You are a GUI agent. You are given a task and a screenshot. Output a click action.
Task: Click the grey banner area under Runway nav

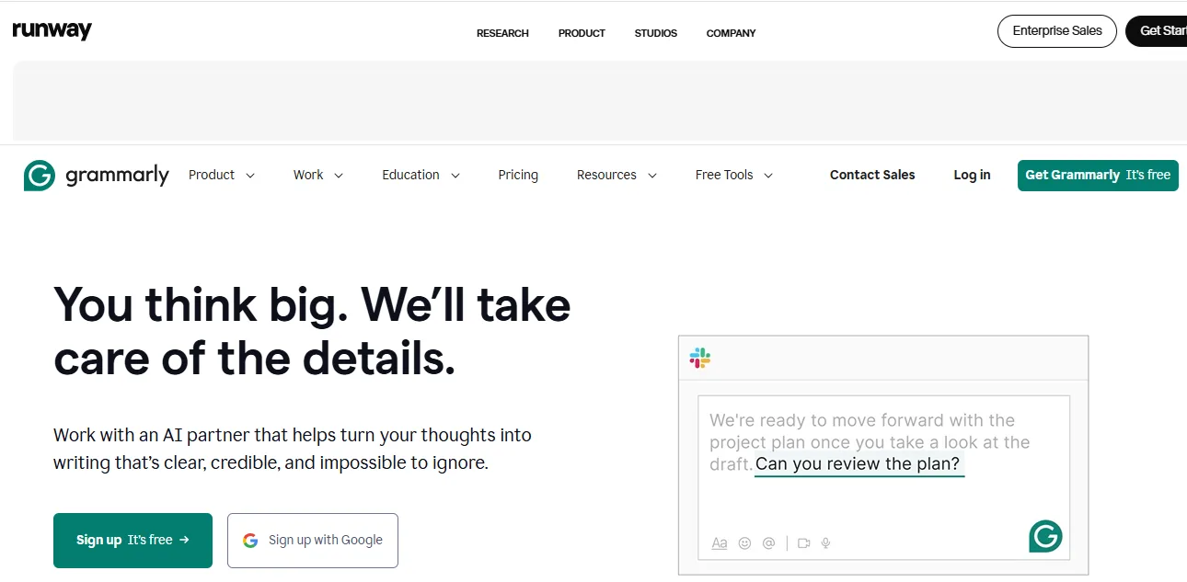tap(599, 100)
